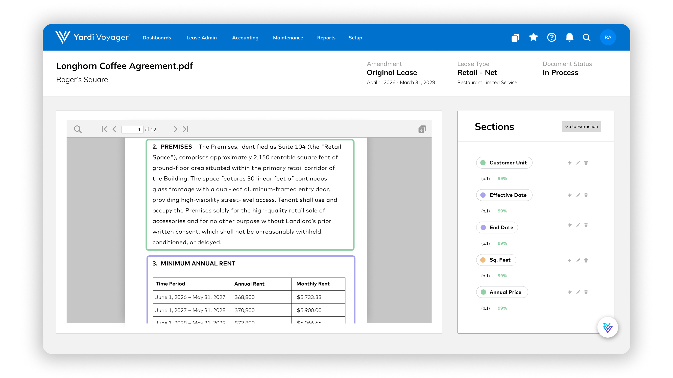This screenshot has width=673, height=378.
Task: Jump to last PDF page
Action: click(x=185, y=129)
